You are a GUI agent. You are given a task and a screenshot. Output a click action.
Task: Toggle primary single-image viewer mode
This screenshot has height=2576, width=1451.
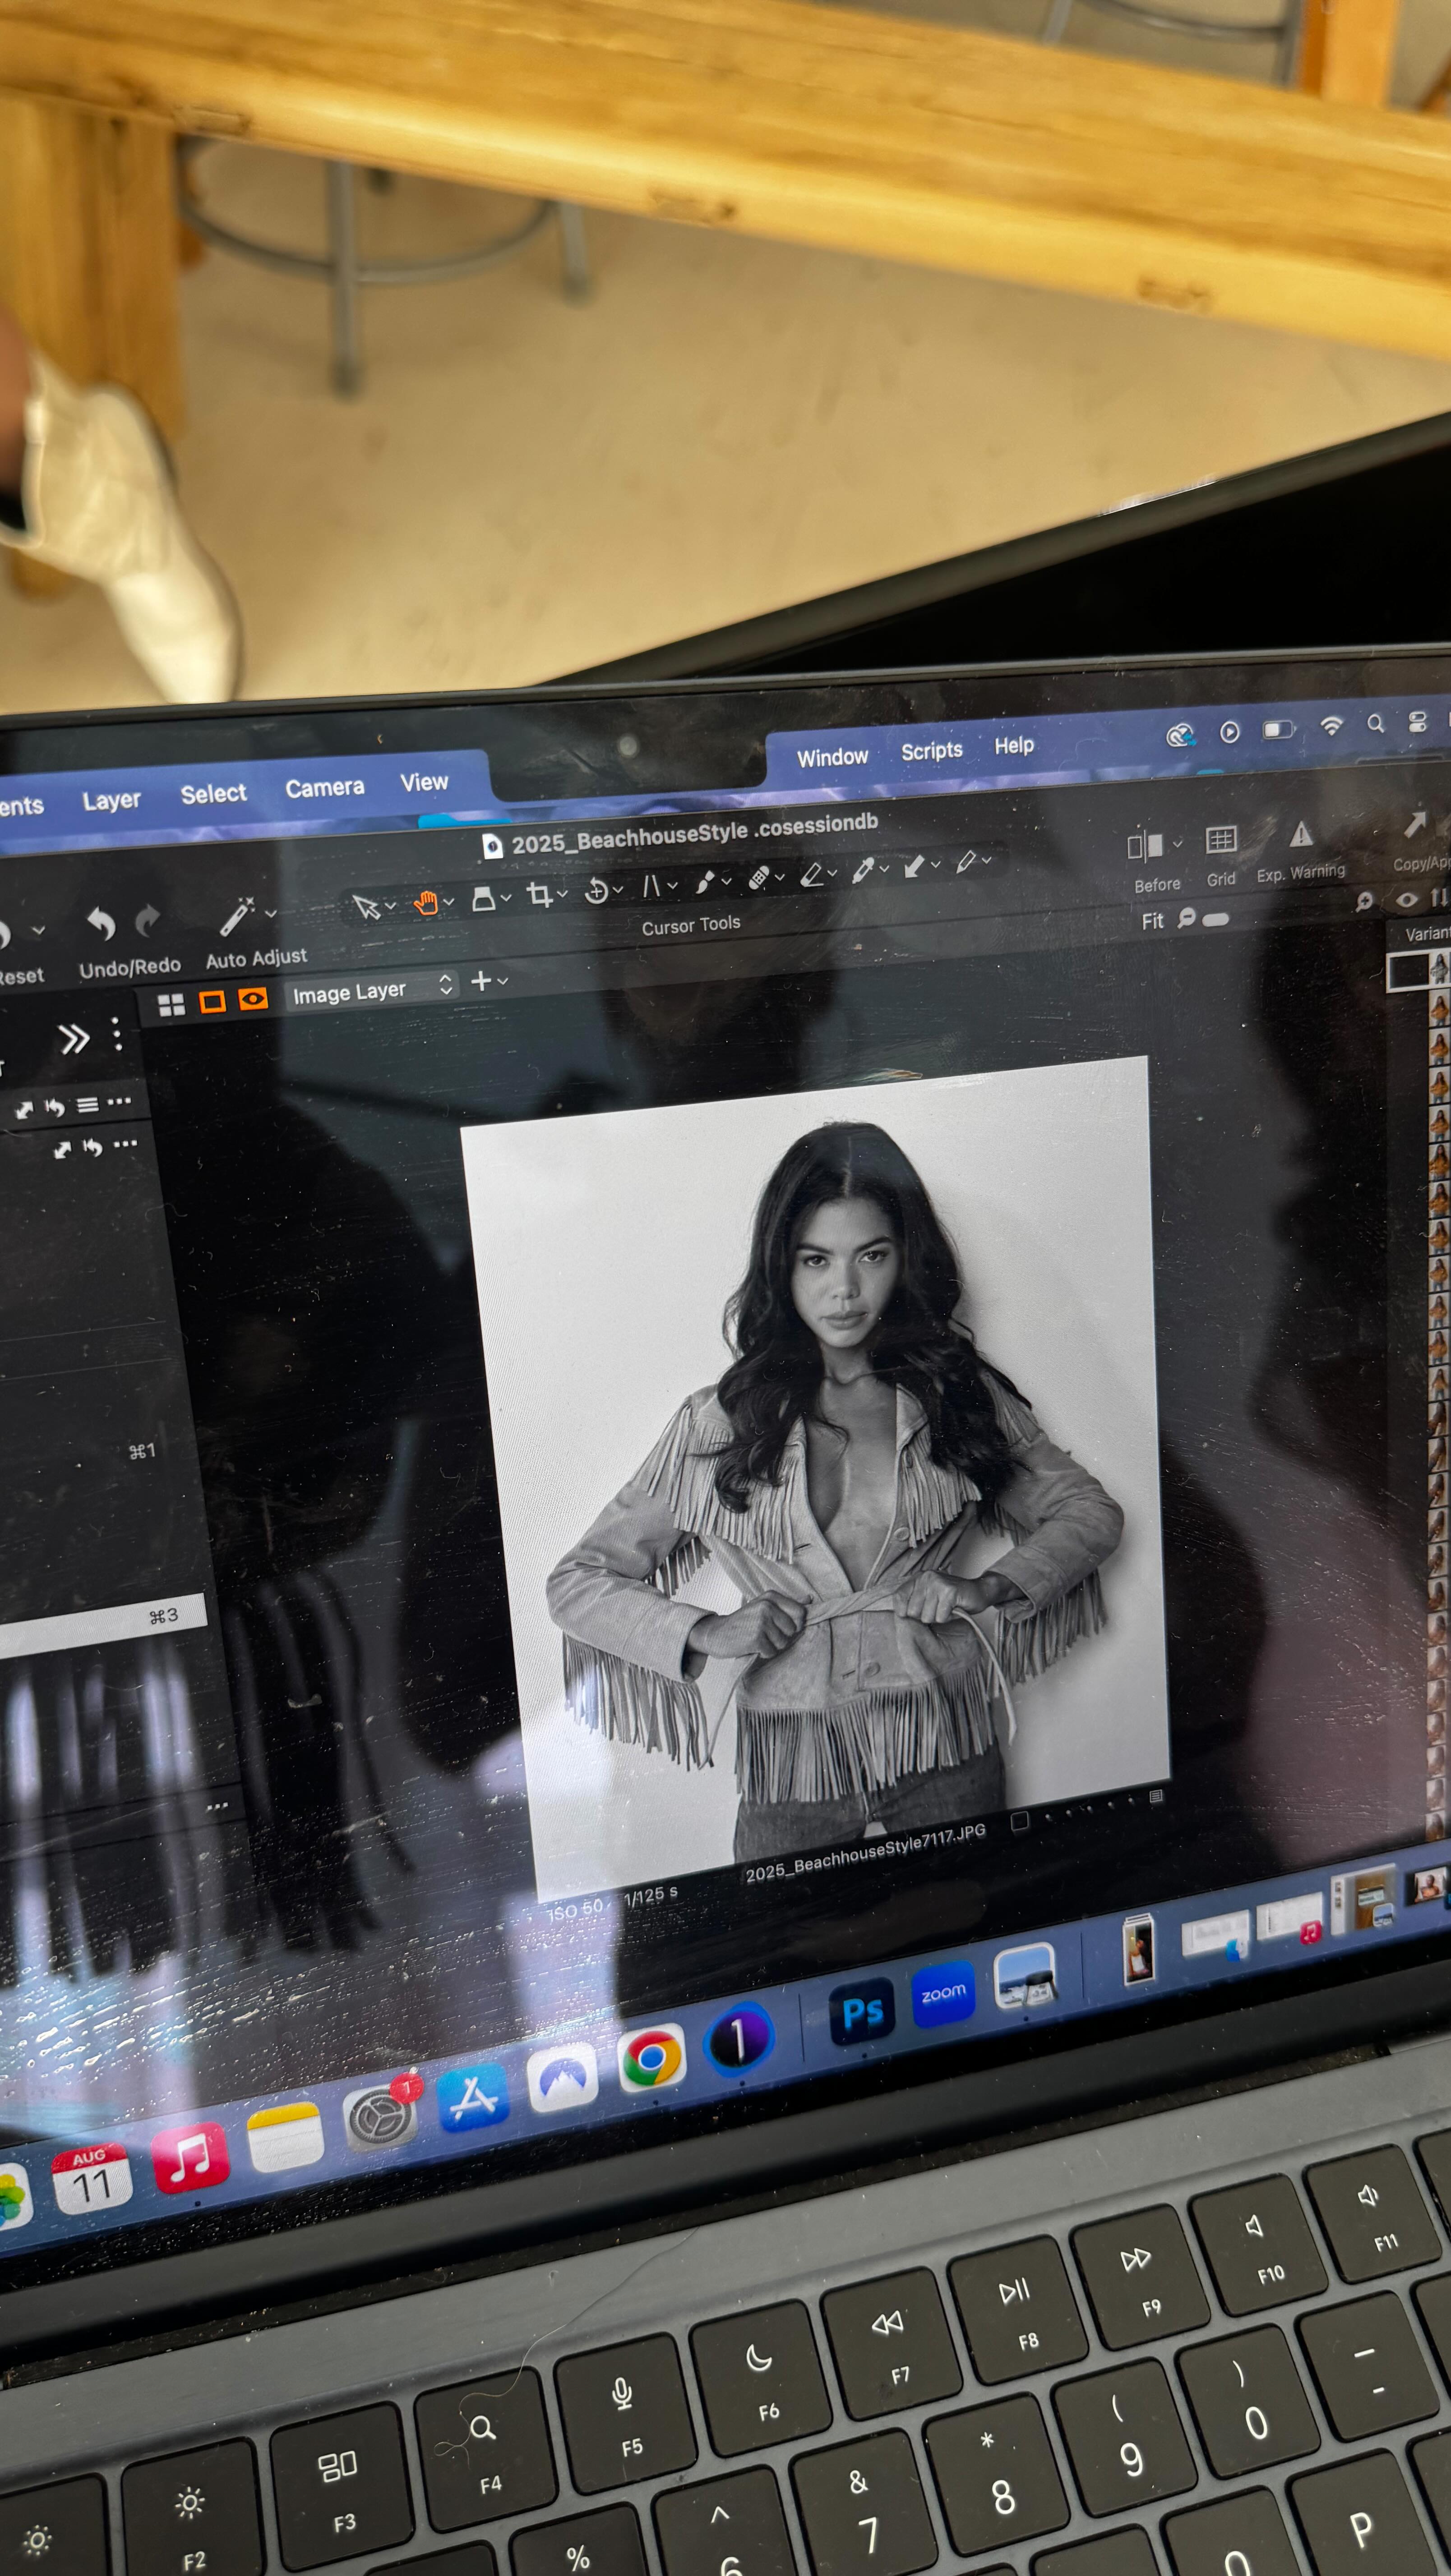point(212,1002)
